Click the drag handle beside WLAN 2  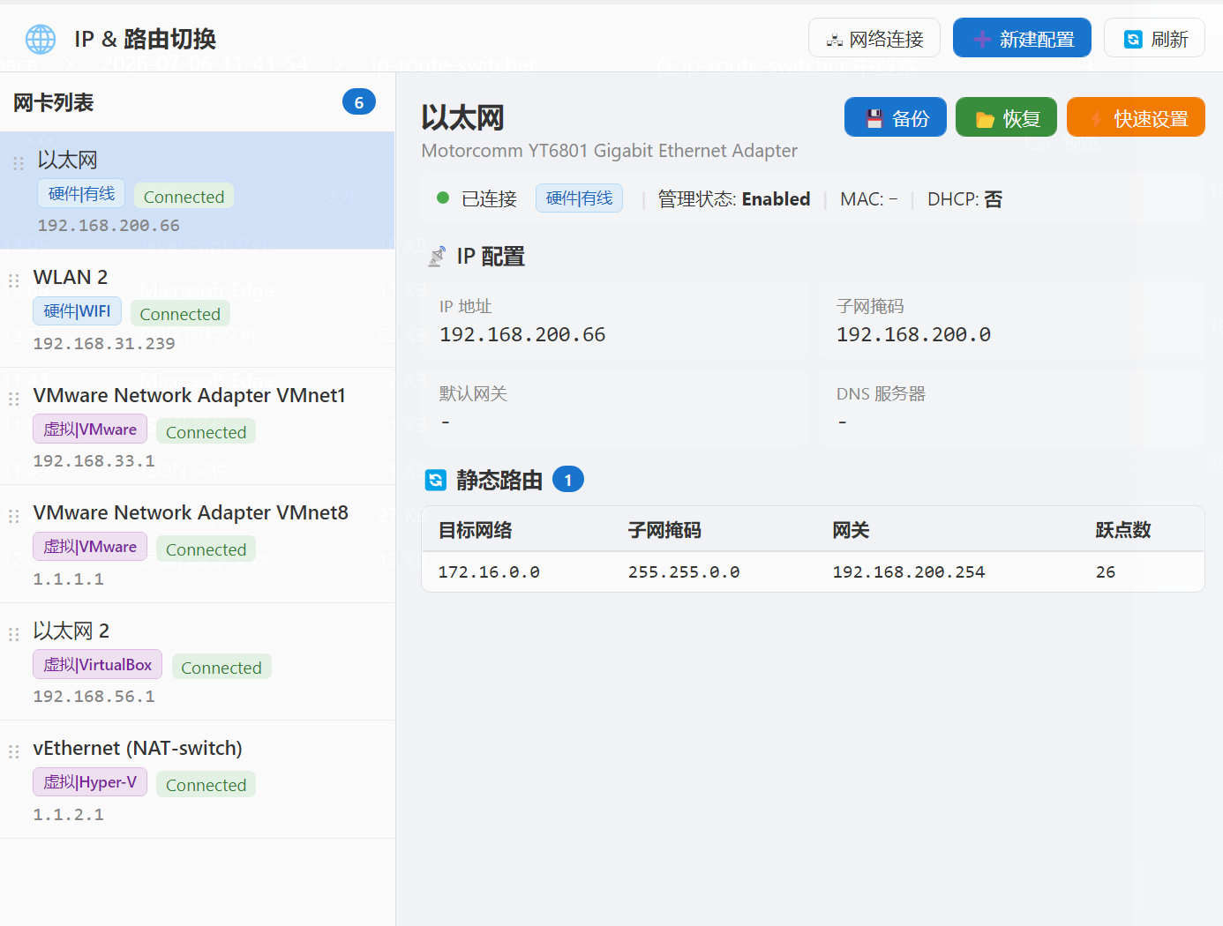pos(13,281)
